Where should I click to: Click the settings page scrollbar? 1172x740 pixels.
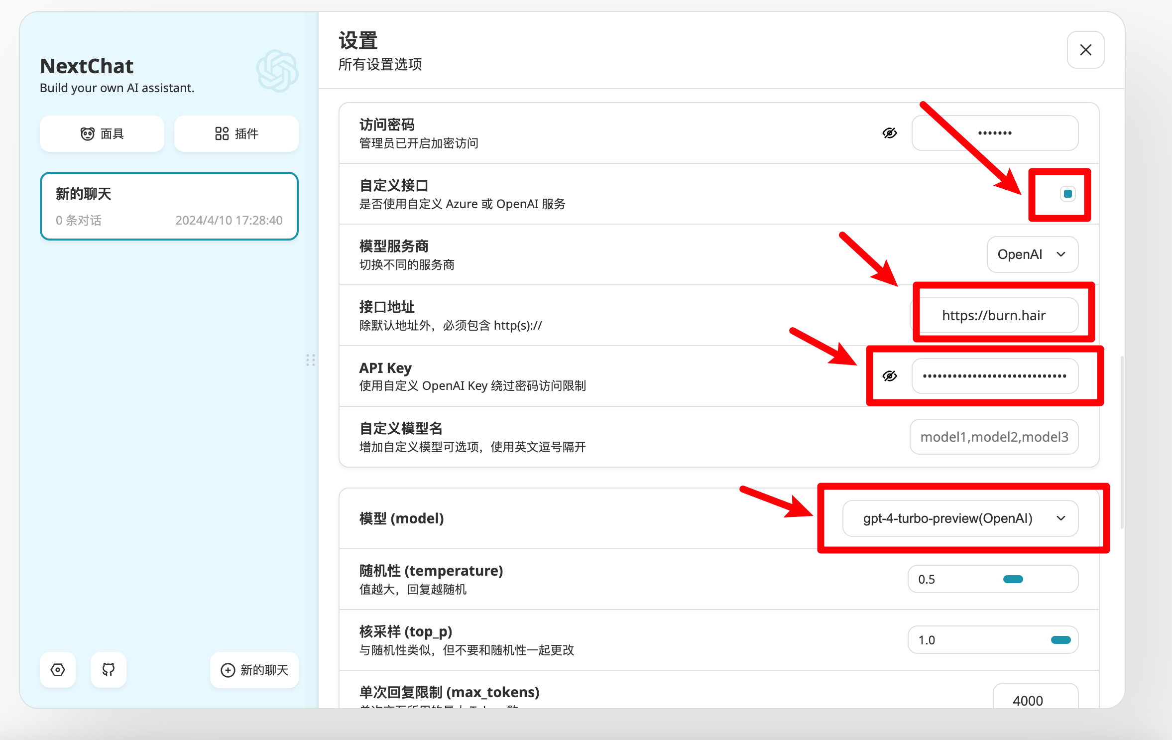1122,442
